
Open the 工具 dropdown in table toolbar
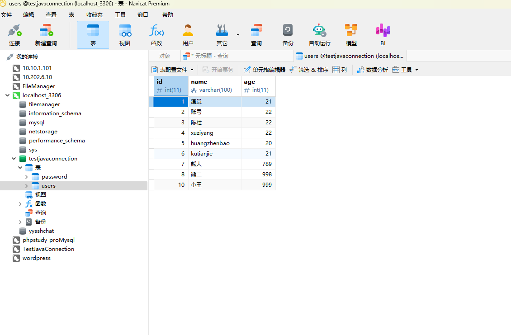(405, 70)
